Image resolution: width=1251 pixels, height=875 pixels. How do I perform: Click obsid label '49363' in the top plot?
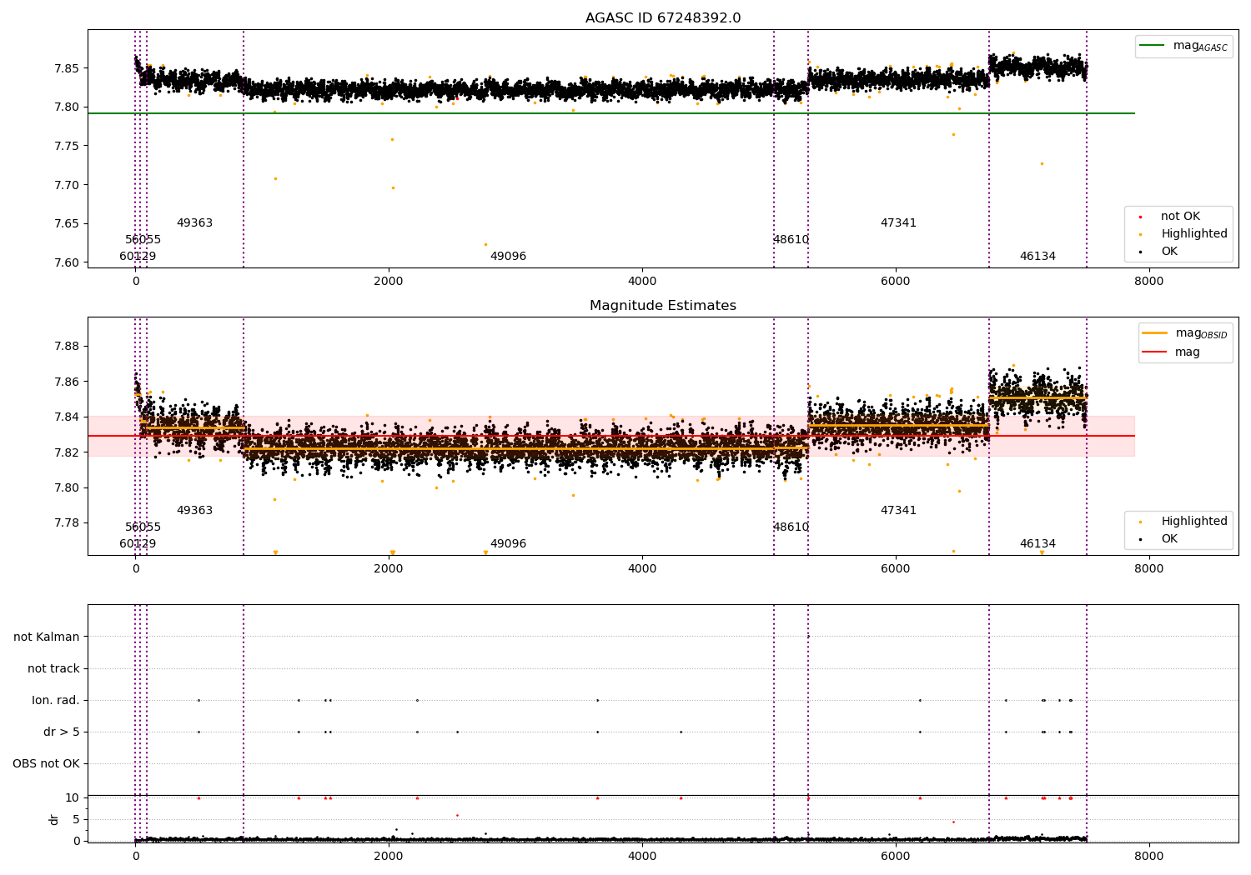[x=194, y=223]
